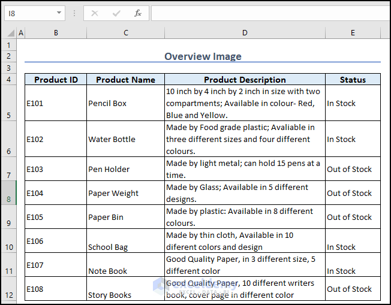Select the Out of Stock status for Pen Holder
Screen dimensions: 391x305
pos(353,169)
